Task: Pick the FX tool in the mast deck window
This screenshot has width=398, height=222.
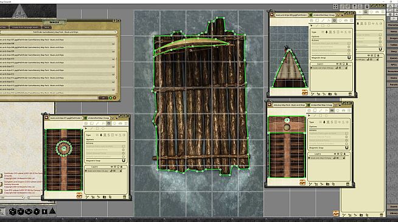Action: [x=103, y=123]
